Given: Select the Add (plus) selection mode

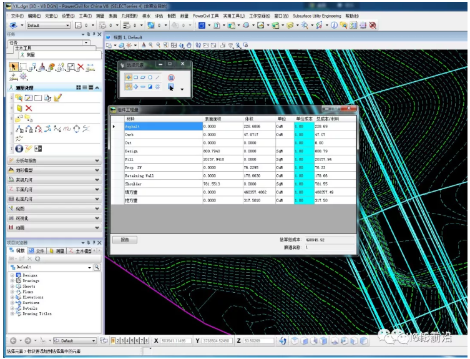Looking at the screenshot, I should pyautogui.click(x=136, y=87).
